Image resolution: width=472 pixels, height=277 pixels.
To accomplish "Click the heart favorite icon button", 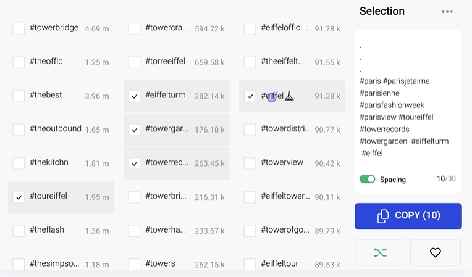I will point(435,252).
